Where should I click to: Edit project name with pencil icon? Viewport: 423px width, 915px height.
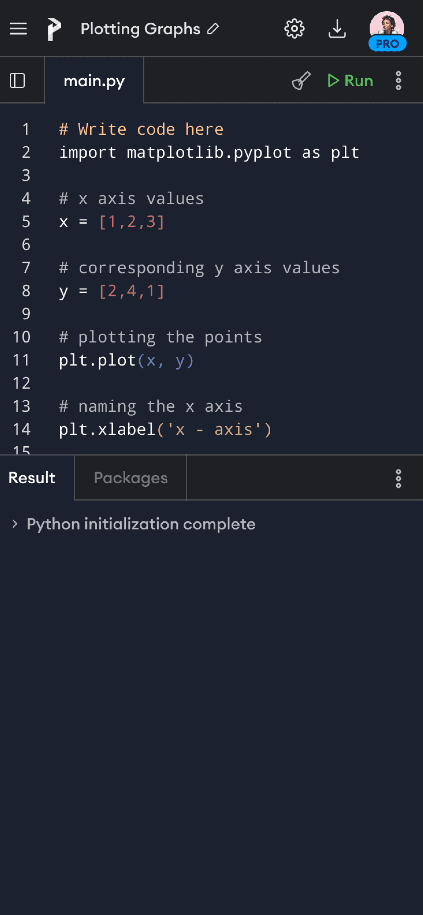coord(213,29)
